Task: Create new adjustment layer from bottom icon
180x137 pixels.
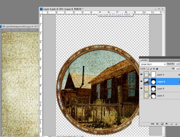Action: coord(167,123)
